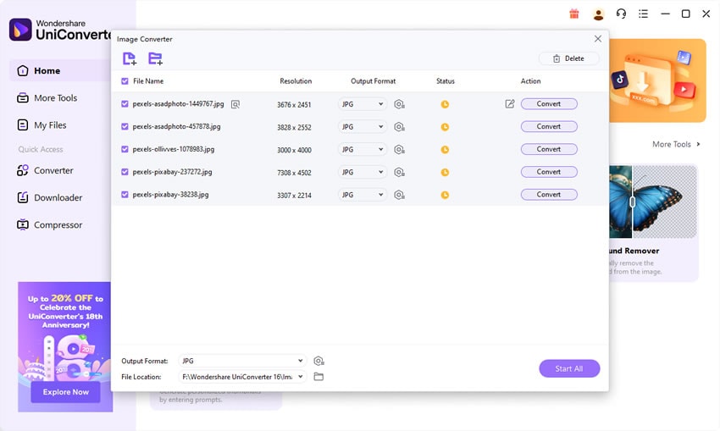This screenshot has width=720, height=431.
Task: Click pending status icon for pexels-pixabay-38238.jpg
Action: (445, 195)
